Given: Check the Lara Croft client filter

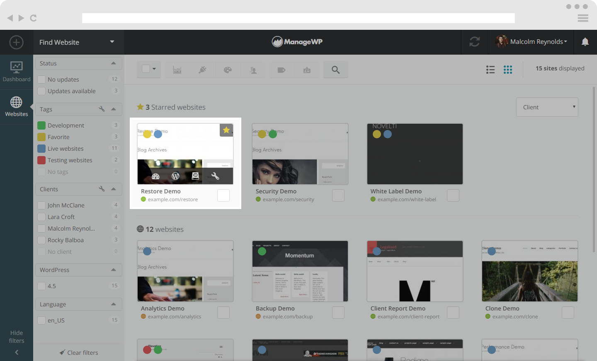Looking at the screenshot, I should click(41, 217).
